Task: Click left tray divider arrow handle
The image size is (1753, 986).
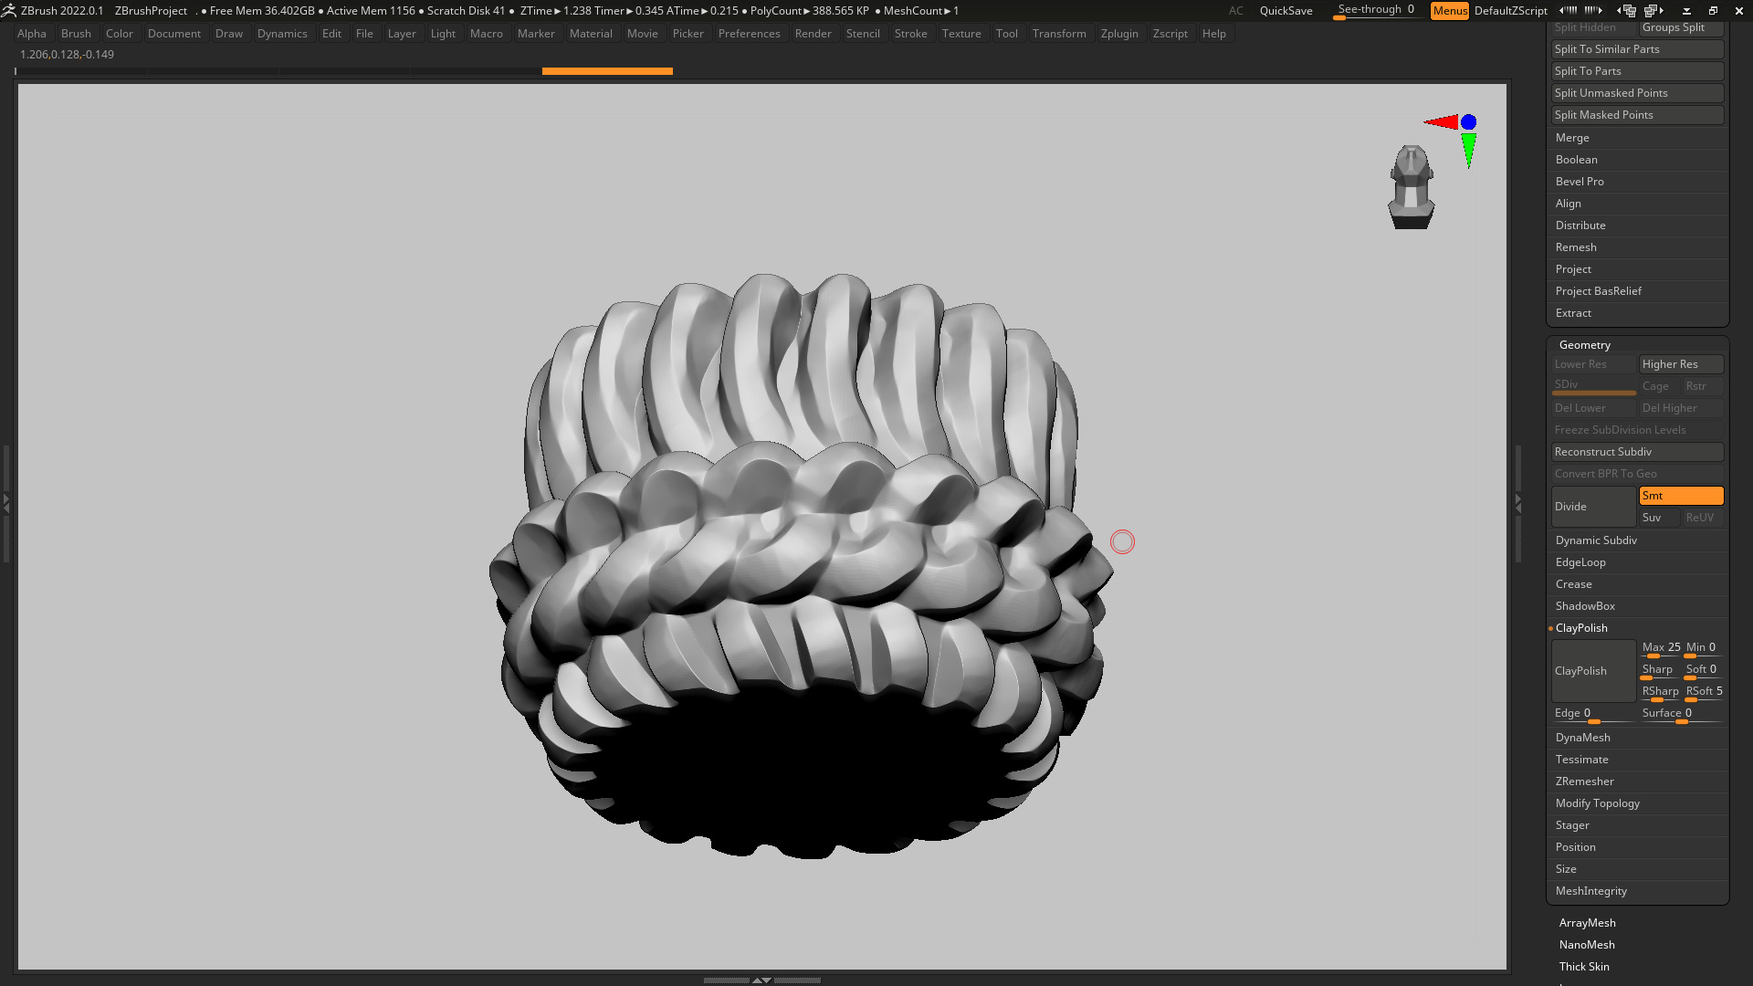Action: (x=5, y=502)
